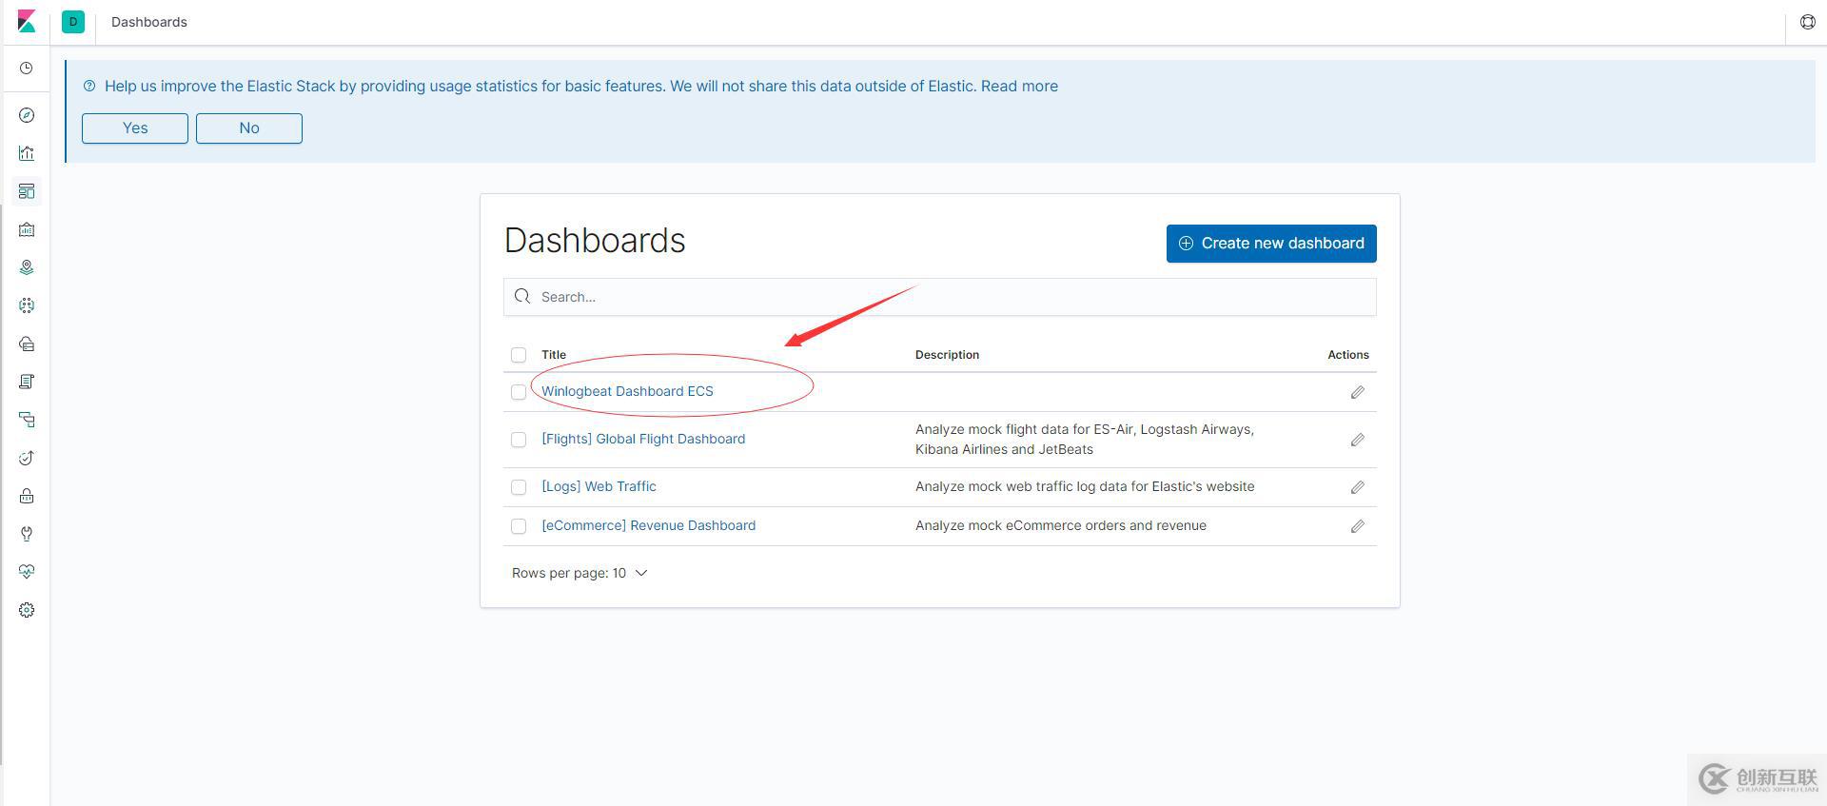
Task: Click Yes on usage statistics banner
Action: point(135,128)
